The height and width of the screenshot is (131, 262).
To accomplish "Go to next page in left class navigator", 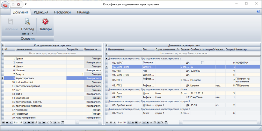I will point(29,123).
